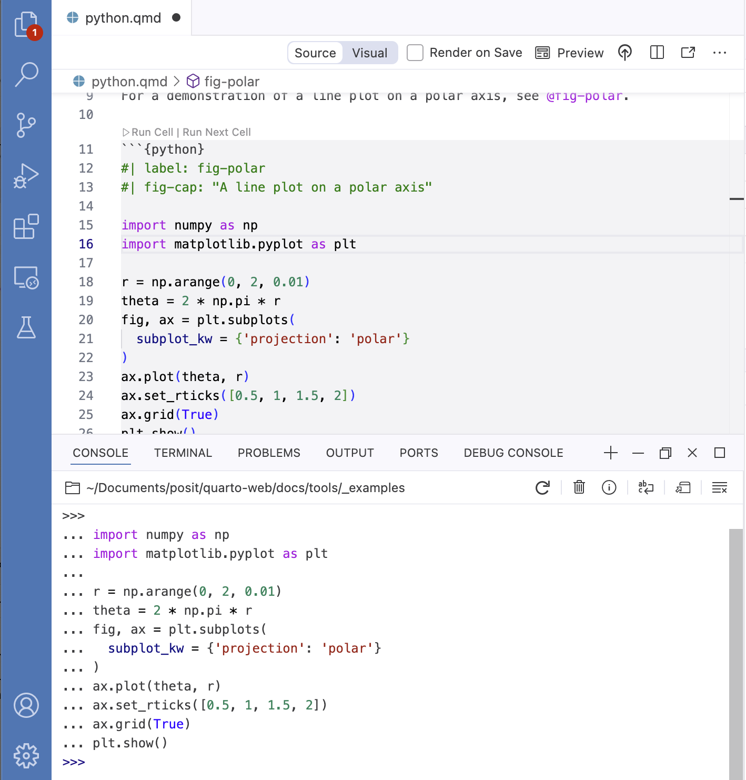Click editor line ax.grid(True)
This screenshot has height=780, width=746.
[170, 415]
